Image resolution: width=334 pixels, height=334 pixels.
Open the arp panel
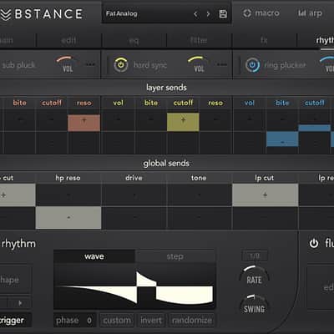click(310, 13)
